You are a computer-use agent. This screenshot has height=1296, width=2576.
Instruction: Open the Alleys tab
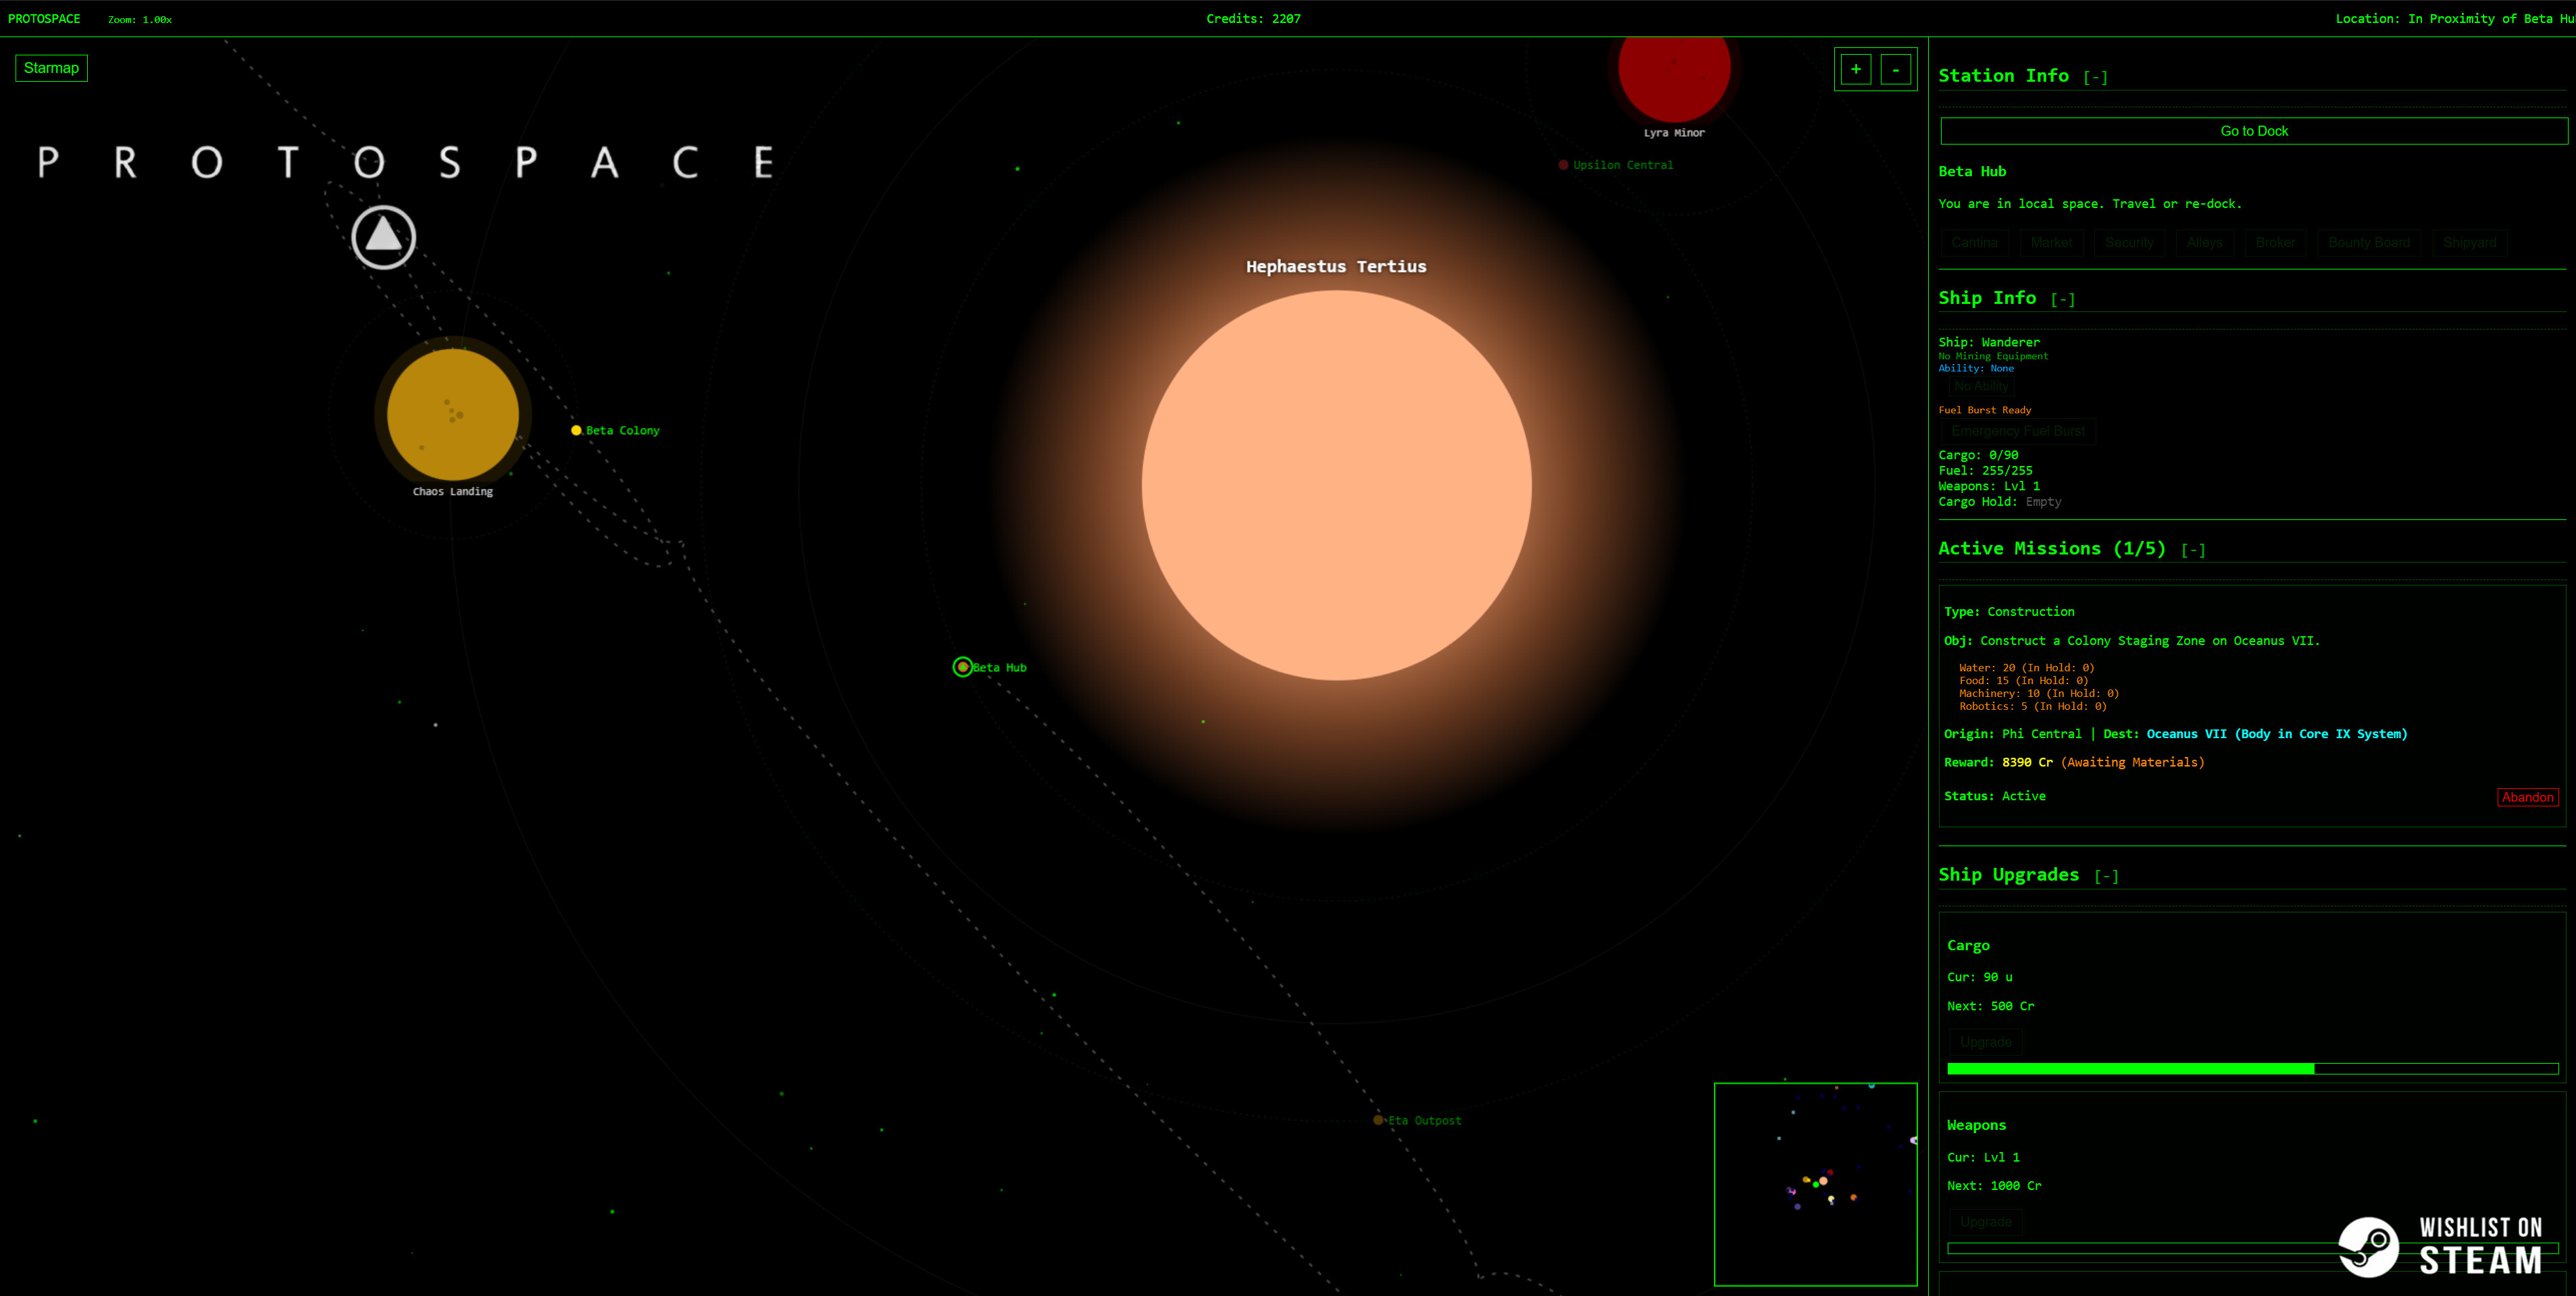point(2204,243)
